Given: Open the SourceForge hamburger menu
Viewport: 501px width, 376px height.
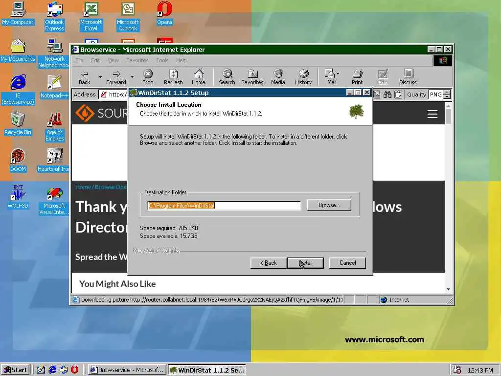Looking at the screenshot, I should click(x=433, y=114).
